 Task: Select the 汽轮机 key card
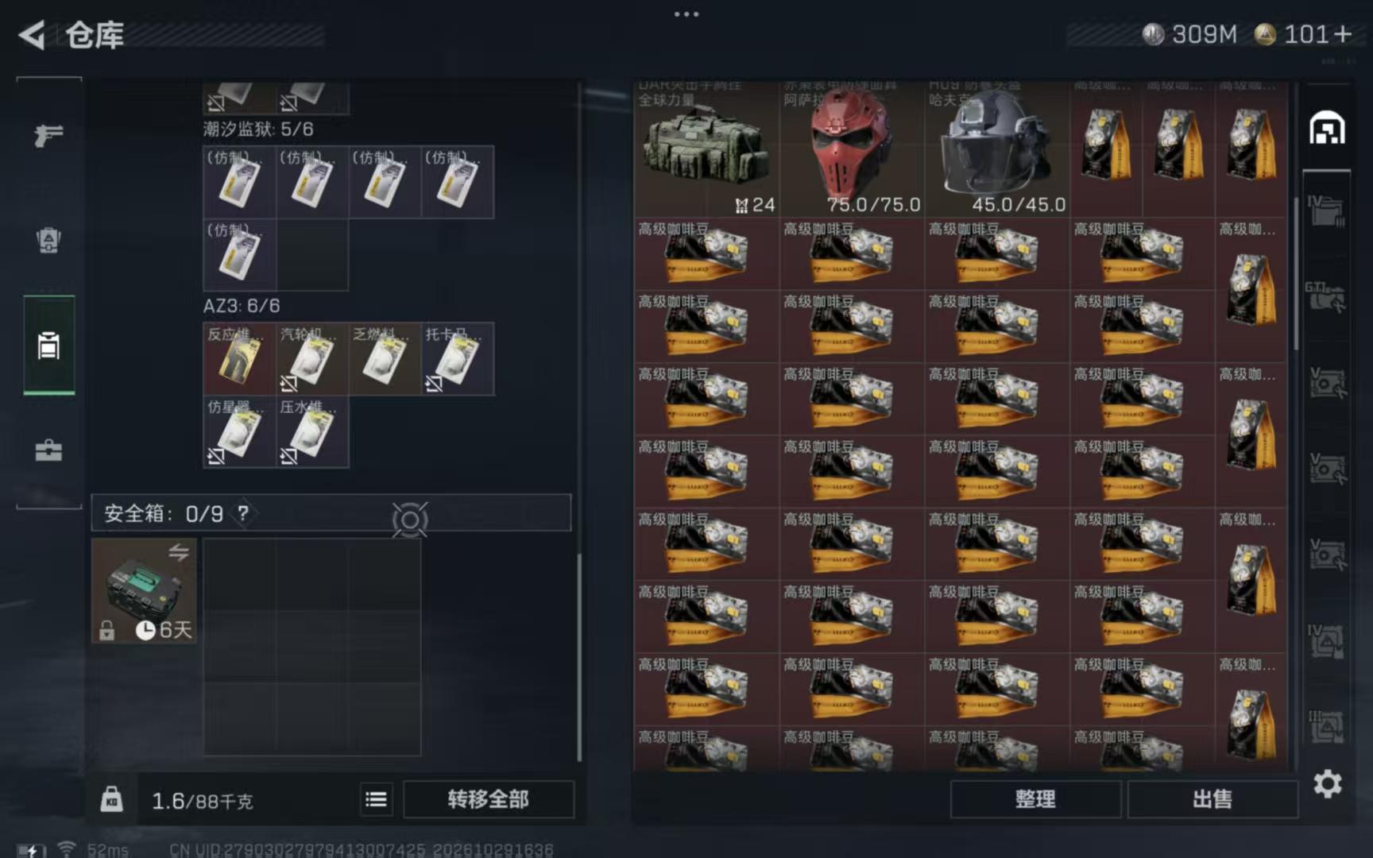pos(312,359)
